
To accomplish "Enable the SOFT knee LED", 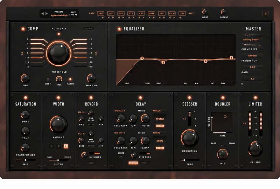I will pos(48,79).
